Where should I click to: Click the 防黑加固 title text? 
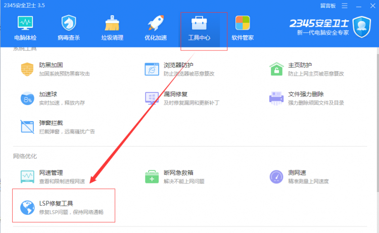51,65
